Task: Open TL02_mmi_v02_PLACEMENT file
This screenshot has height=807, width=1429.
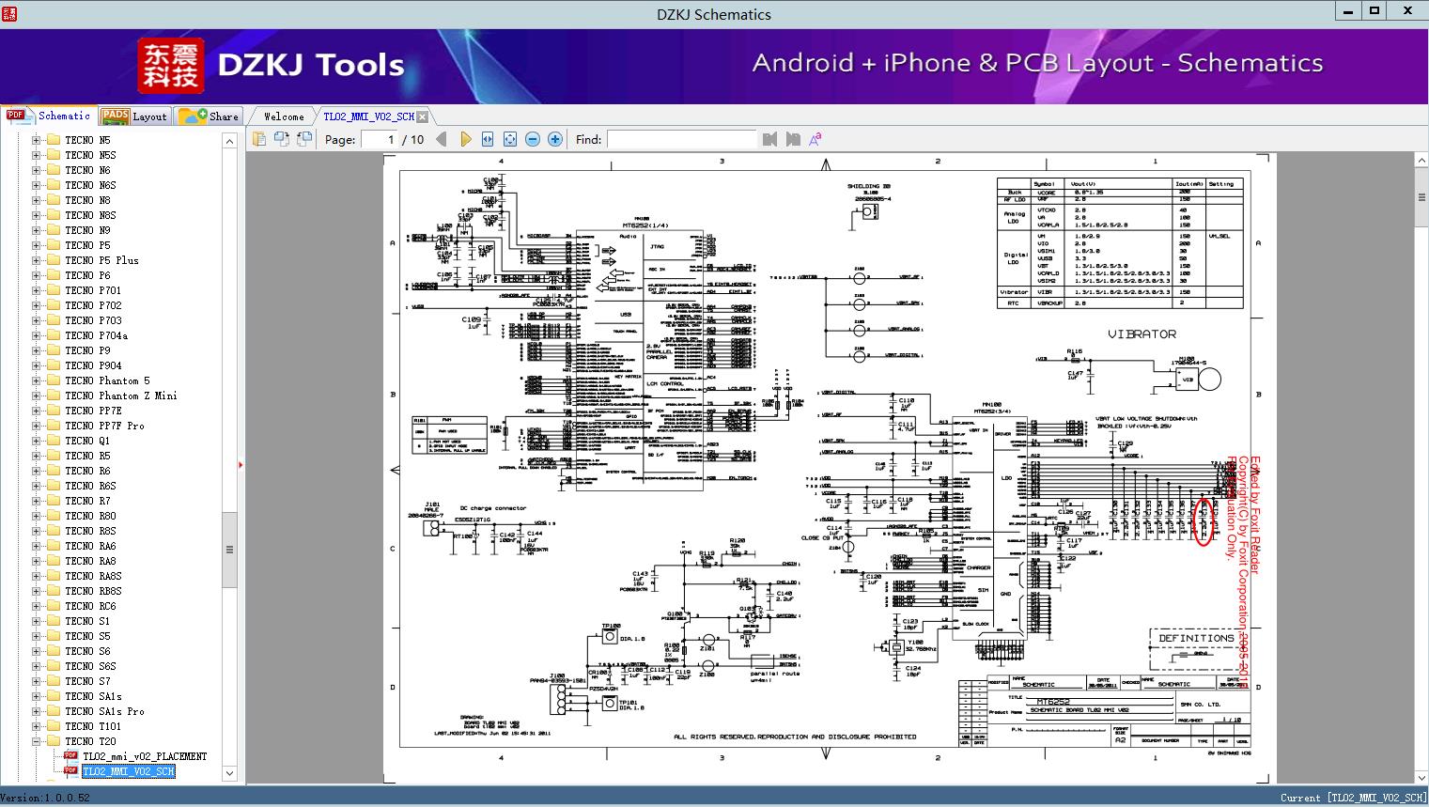Action: point(145,756)
